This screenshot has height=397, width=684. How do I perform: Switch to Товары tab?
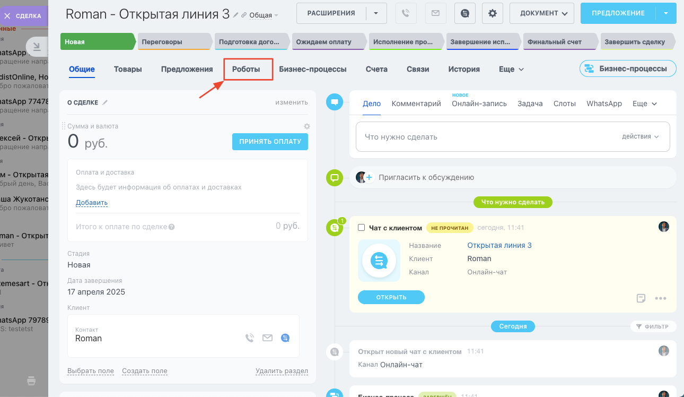point(128,69)
